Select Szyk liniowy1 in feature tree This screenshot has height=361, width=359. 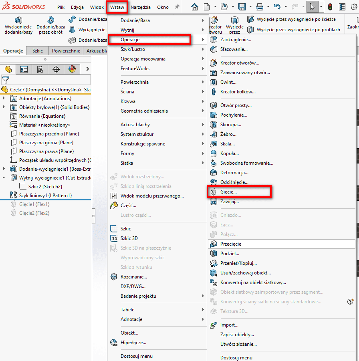(45, 196)
